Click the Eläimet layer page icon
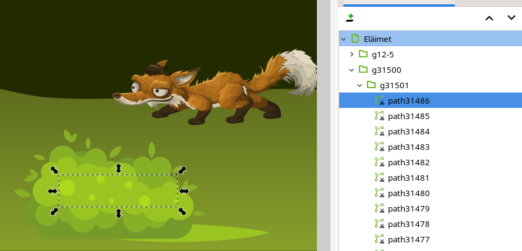 [355, 39]
